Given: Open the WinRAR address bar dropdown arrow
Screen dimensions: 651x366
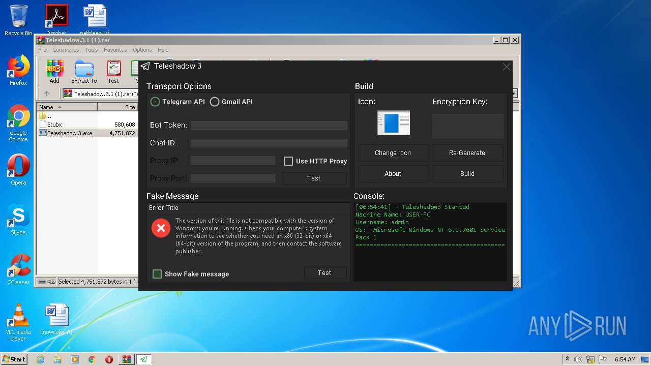Looking at the screenshot, I should pyautogui.click(x=514, y=94).
